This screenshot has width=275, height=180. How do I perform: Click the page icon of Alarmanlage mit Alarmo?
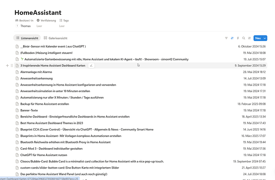point(17,72)
